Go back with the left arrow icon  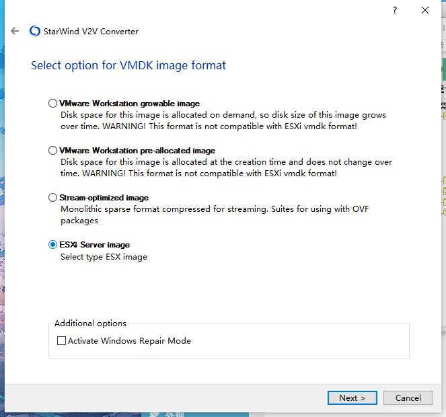[x=15, y=31]
